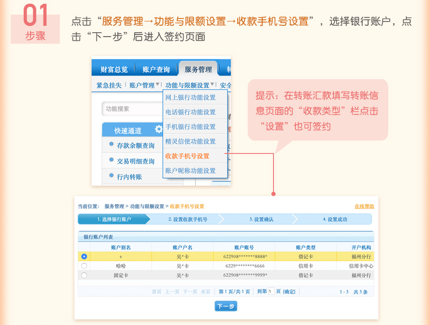Select the radio button for 固定卡 account
Image resolution: width=430 pixels, height=325 pixels.
84,275
